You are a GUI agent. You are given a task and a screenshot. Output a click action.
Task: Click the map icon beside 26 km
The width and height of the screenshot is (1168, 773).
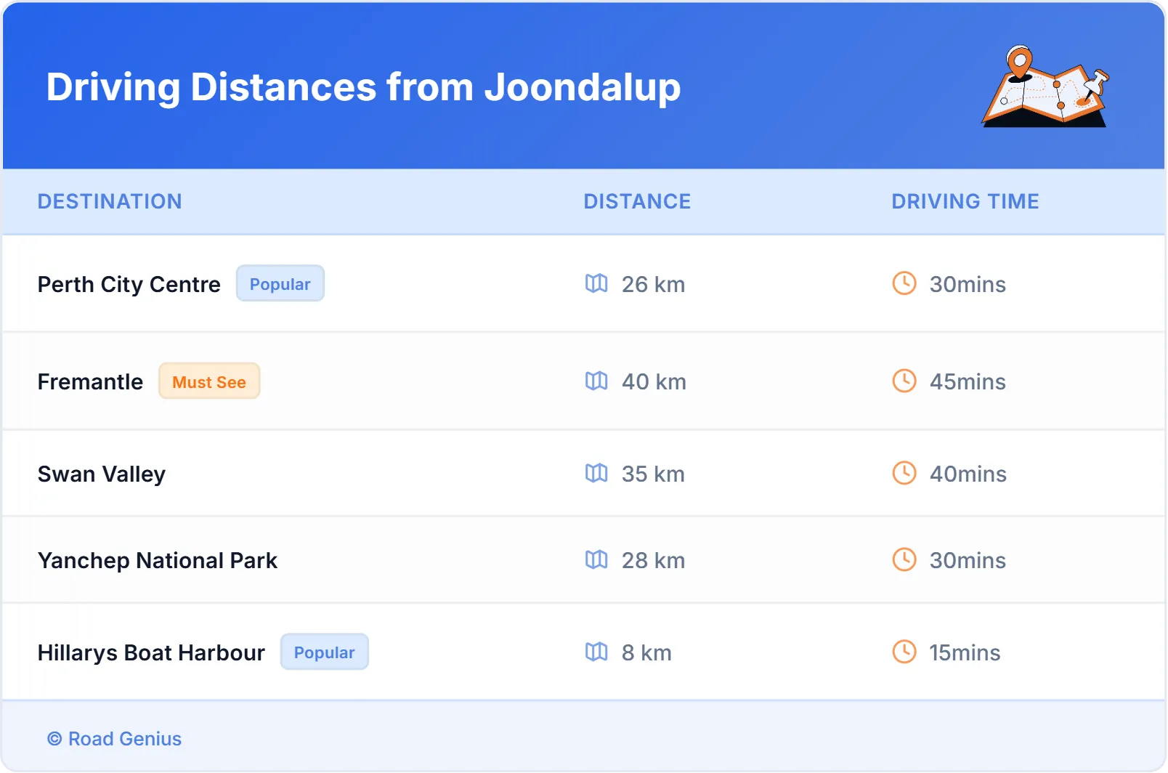(596, 283)
